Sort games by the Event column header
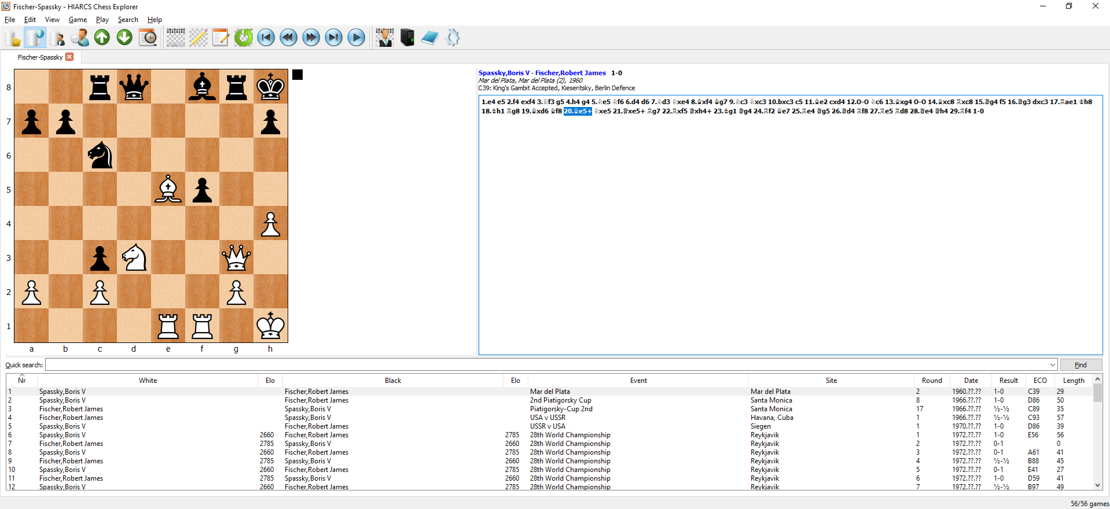Viewport: 1110px width, 509px height. 638,381
